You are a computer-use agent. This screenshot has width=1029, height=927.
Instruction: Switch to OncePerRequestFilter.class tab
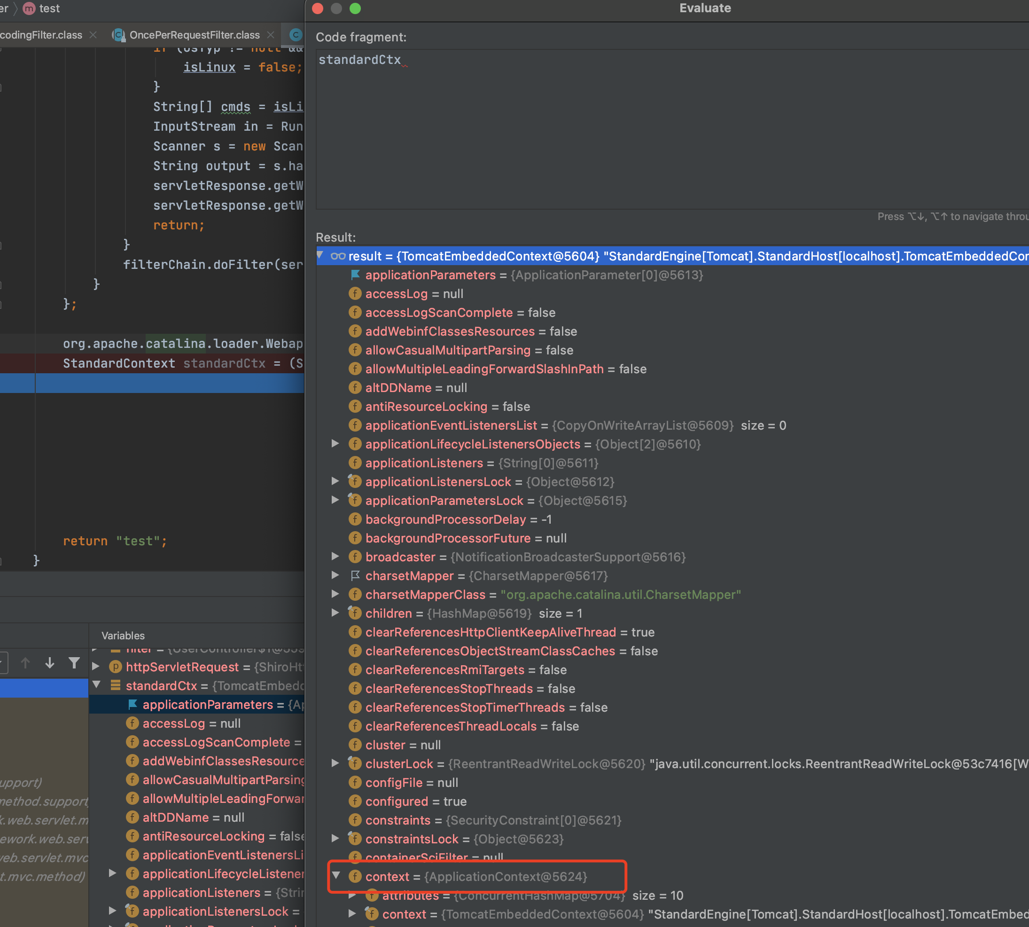(x=195, y=35)
